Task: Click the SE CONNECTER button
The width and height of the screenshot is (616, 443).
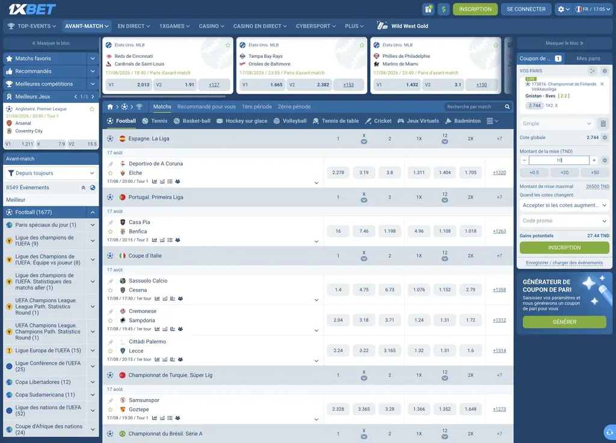Action: pyautogui.click(x=526, y=9)
